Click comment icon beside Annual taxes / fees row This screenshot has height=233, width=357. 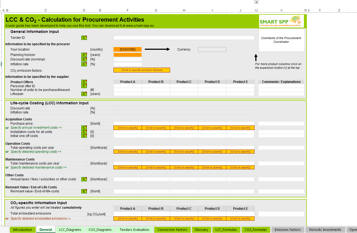click(84, 179)
